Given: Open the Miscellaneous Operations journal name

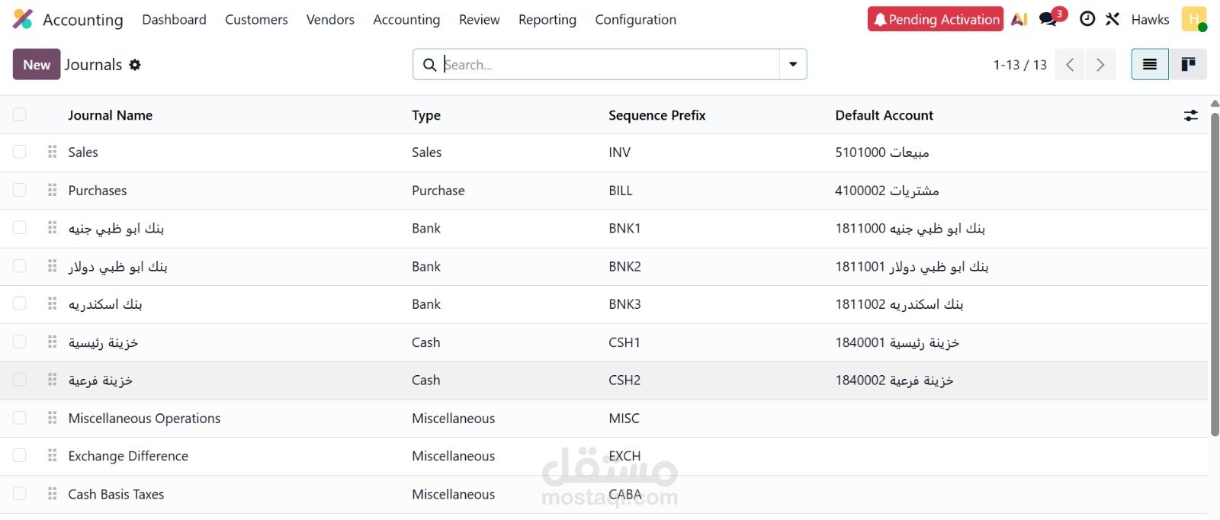Looking at the screenshot, I should 144,418.
